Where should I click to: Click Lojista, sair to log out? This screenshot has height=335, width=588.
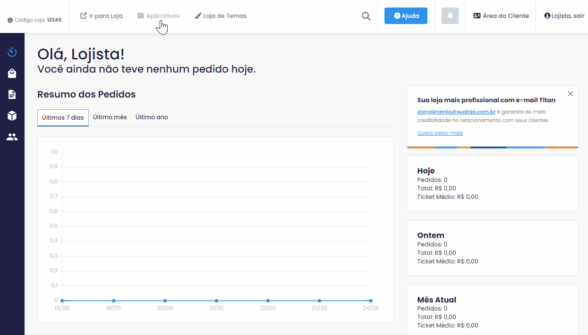click(564, 16)
